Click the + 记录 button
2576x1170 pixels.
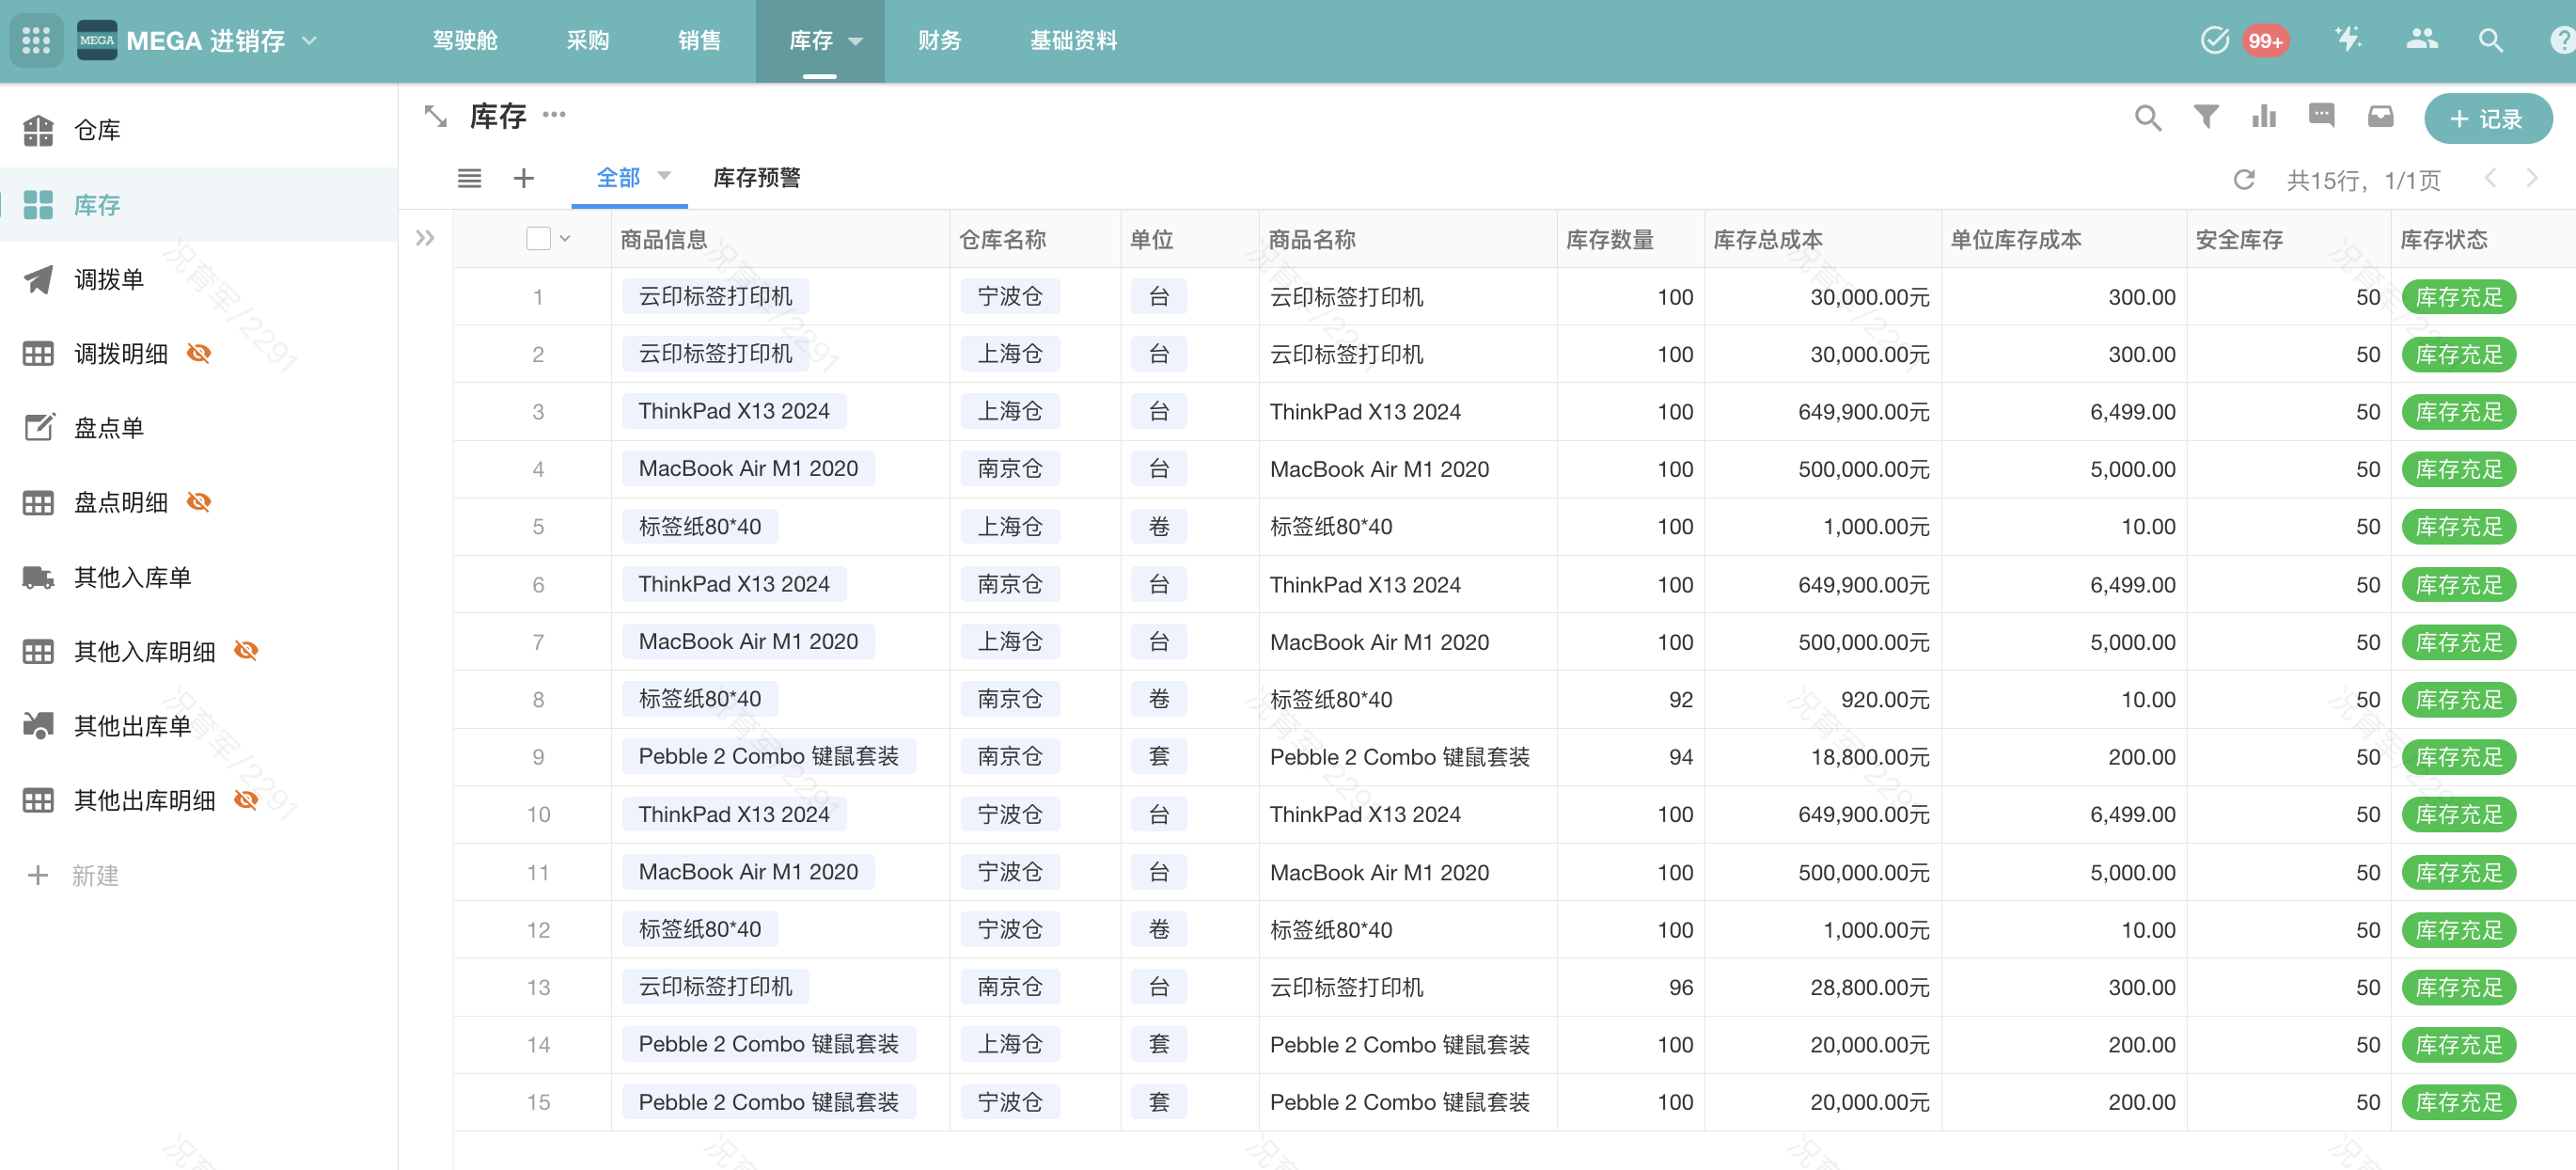point(2487,119)
